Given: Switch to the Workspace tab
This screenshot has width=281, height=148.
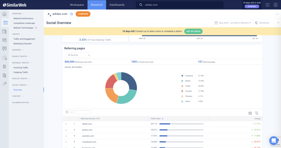Looking at the screenshot, I should pyautogui.click(x=77, y=5).
